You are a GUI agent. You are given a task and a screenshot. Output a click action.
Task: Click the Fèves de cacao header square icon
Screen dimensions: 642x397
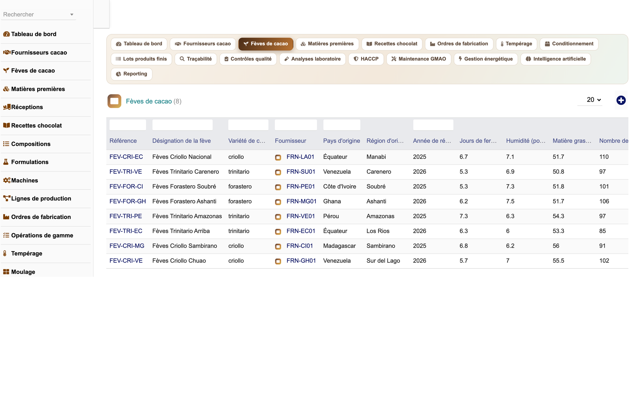click(x=114, y=101)
